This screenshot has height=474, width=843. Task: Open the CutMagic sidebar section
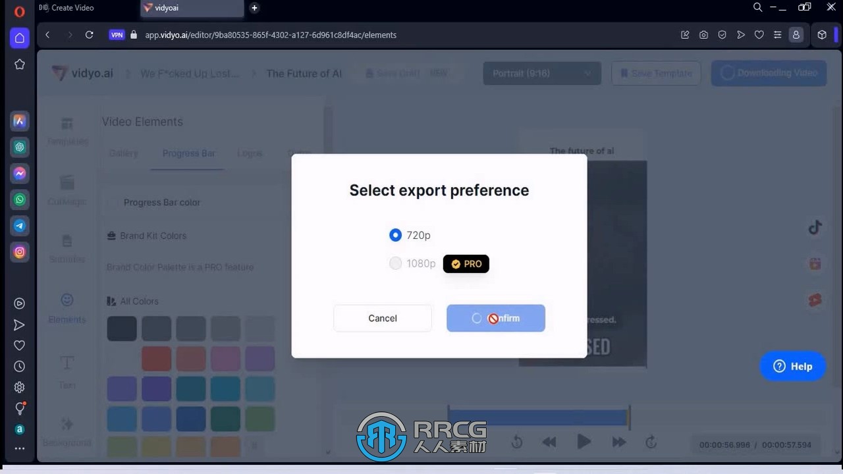tap(67, 190)
